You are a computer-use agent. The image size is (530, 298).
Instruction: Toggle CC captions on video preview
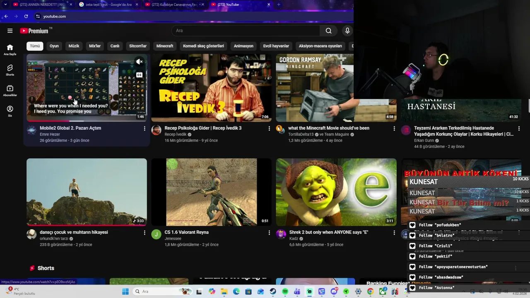(140, 75)
